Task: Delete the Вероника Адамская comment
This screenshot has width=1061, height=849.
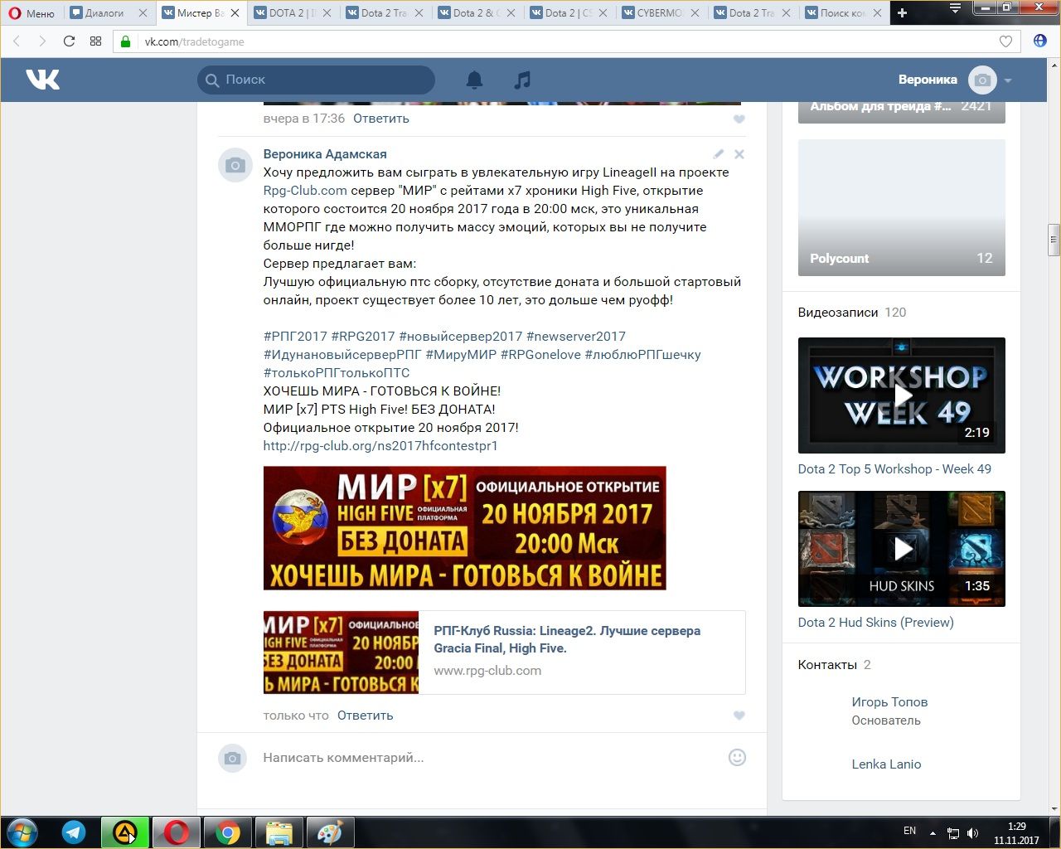Action: point(739,154)
